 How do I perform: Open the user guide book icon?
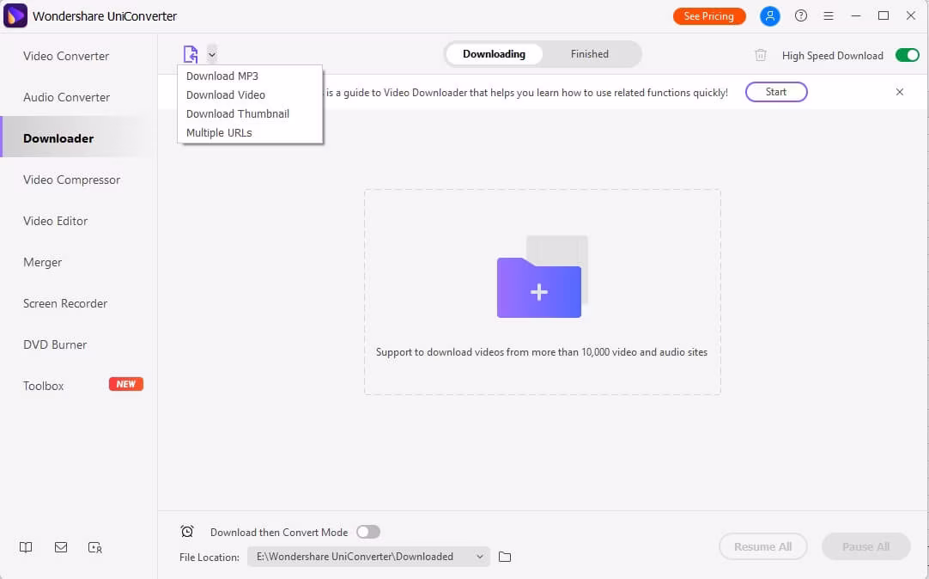(26, 547)
